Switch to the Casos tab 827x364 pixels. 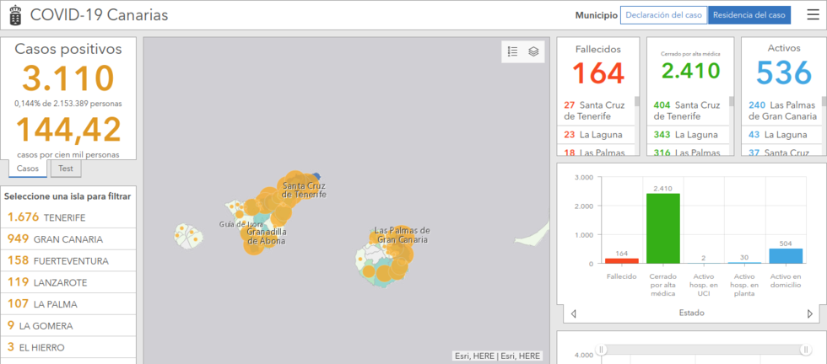pyautogui.click(x=28, y=169)
